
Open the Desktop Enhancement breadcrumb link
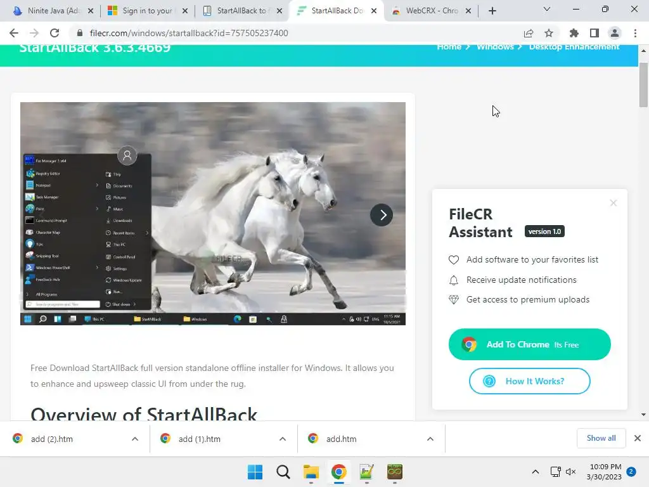574,47
